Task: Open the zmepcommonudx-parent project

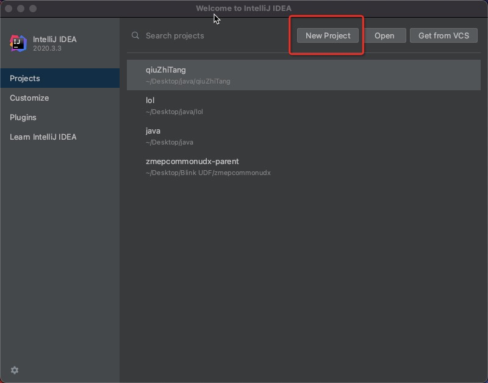Action: click(303, 166)
